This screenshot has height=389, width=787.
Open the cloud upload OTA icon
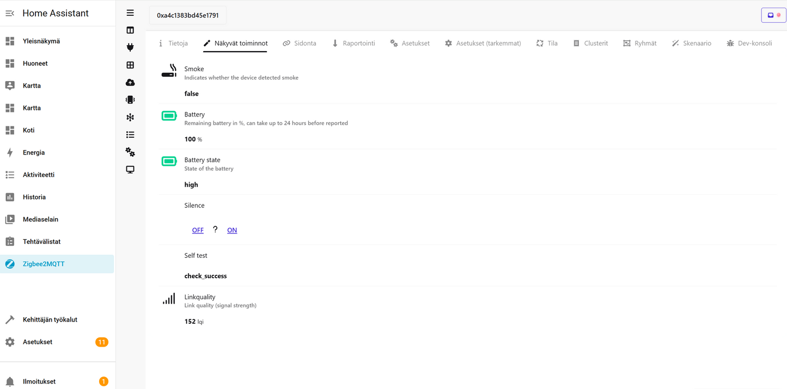coord(130,82)
